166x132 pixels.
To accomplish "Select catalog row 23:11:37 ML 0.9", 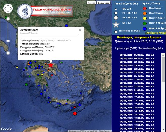I will pos(137,69).
